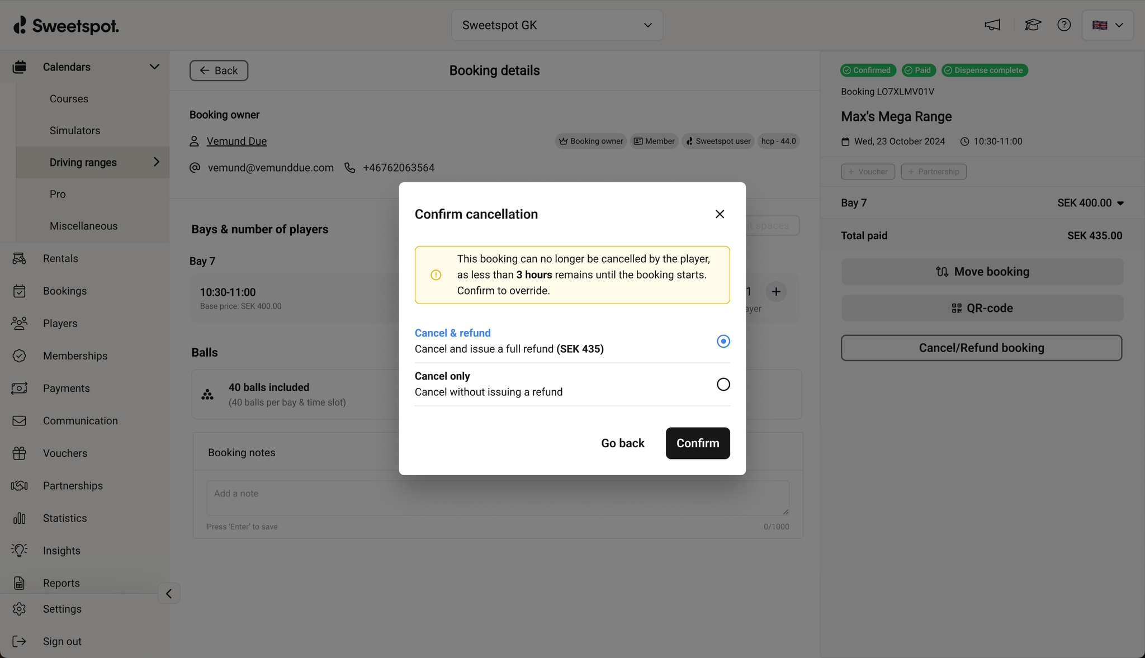Click the Add a note field
This screenshot has width=1145, height=658.
point(497,498)
